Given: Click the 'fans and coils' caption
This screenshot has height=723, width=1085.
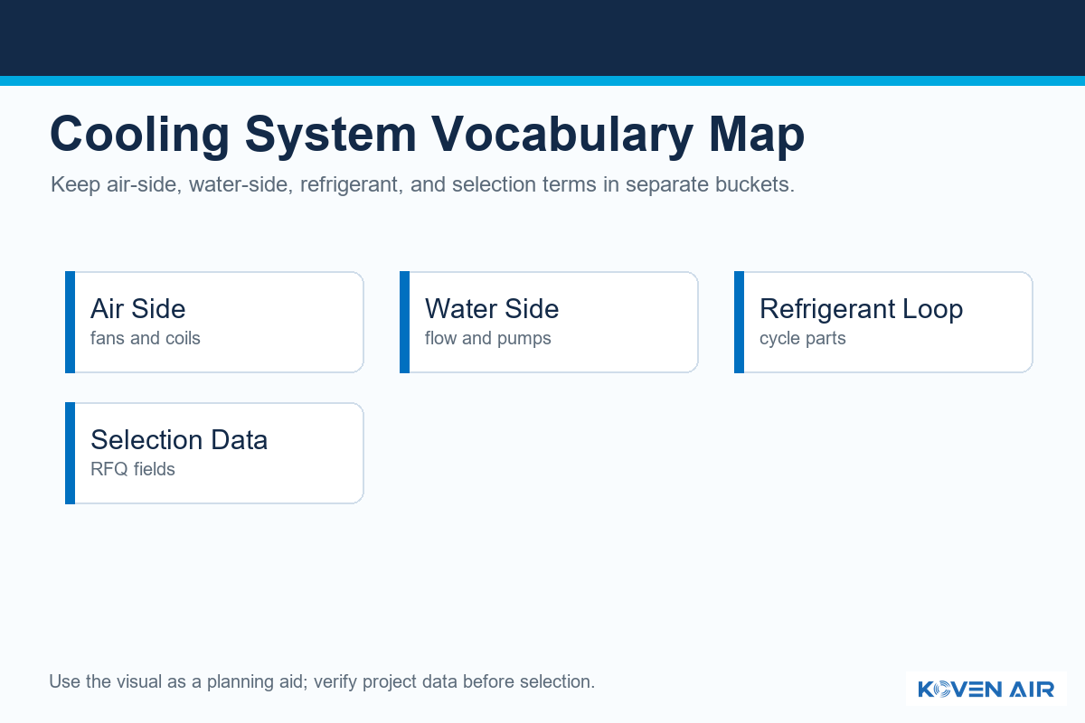Looking at the screenshot, I should (146, 339).
